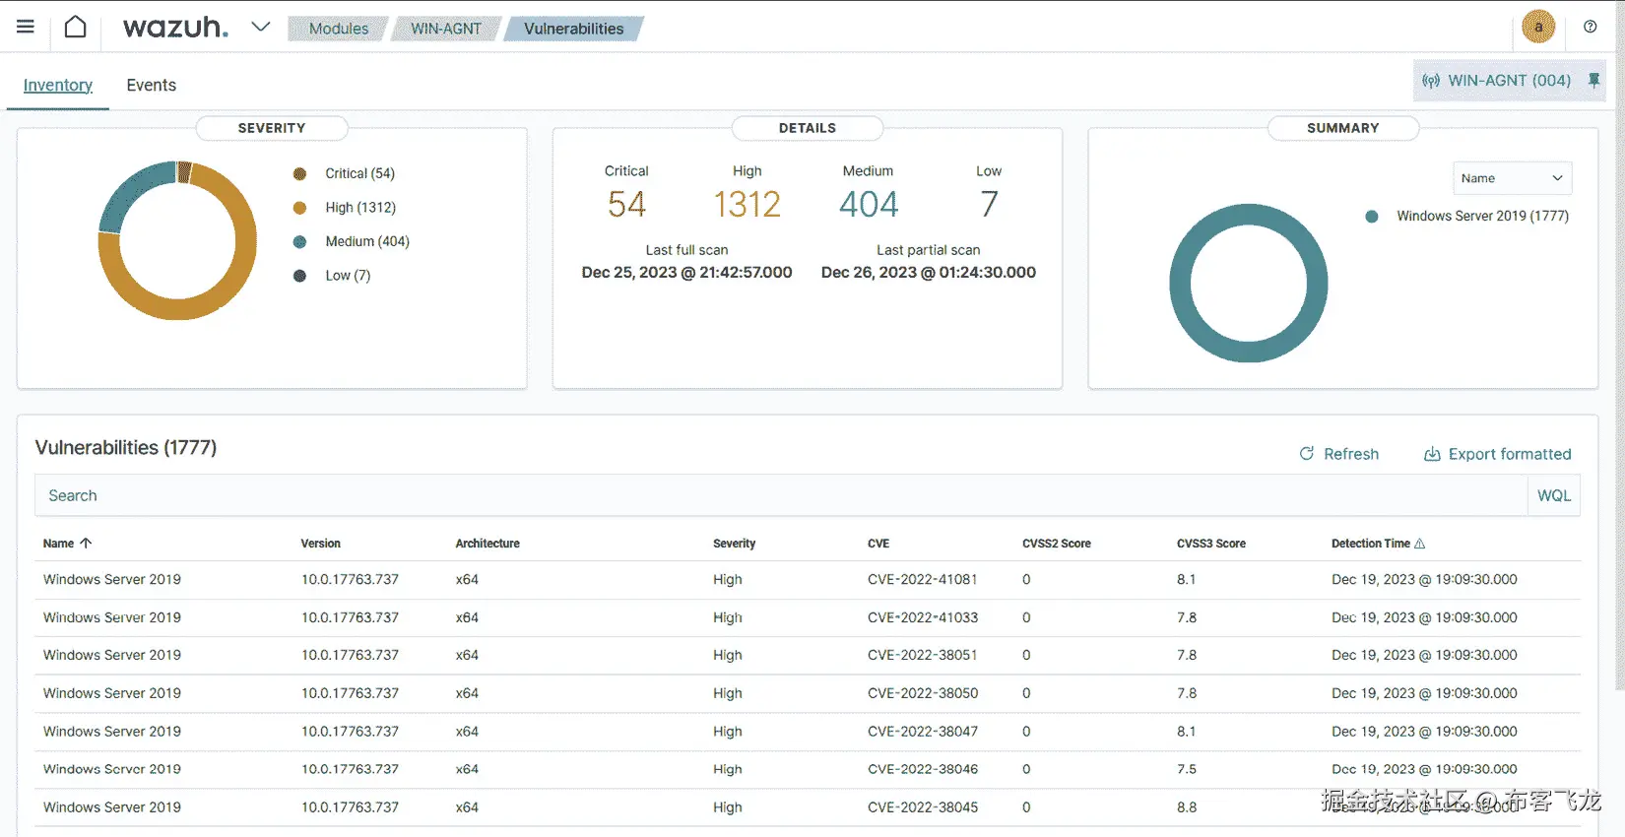Click the warning icon beside Detection Time
The width and height of the screenshot is (1625, 837).
tap(1419, 544)
